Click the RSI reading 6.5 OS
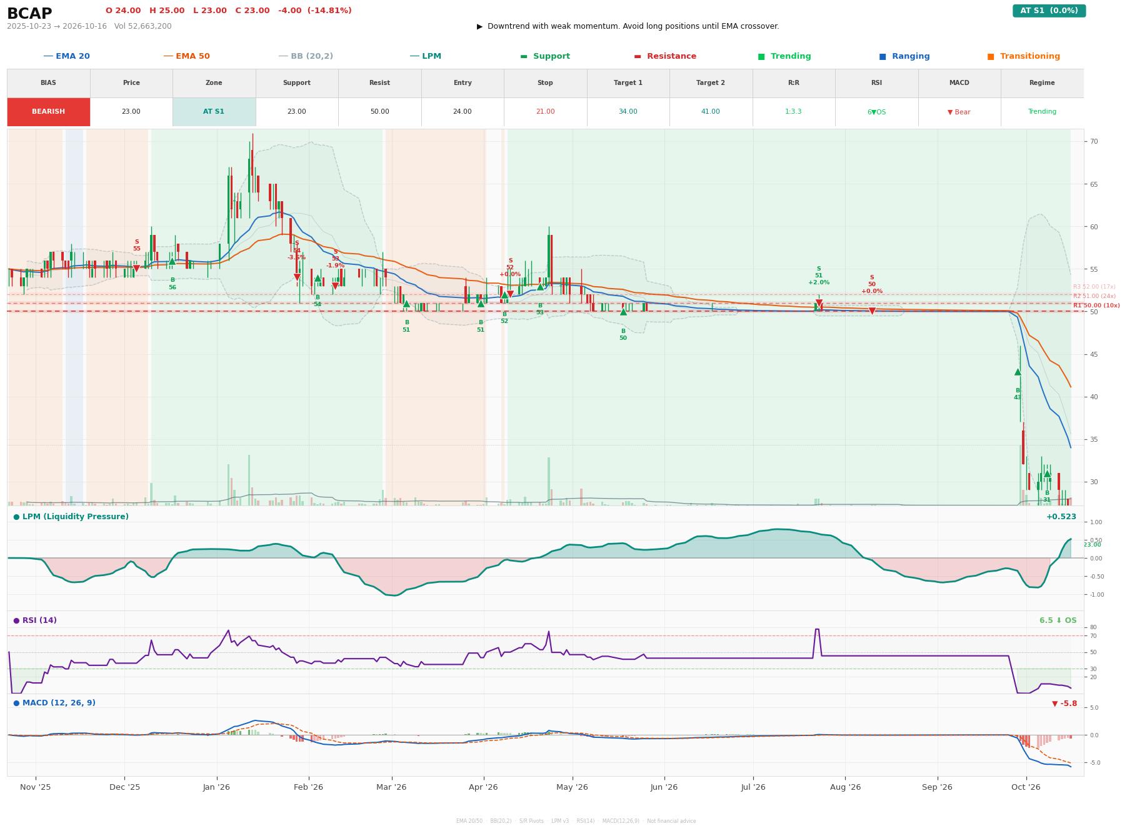This screenshot has height=831, width=1127. (x=1058, y=620)
